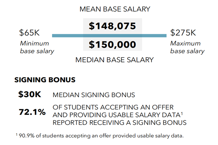This screenshot has height=145, width=218.
Task: Select the Minimum base salary caption
Action: pyautogui.click(x=36, y=47)
